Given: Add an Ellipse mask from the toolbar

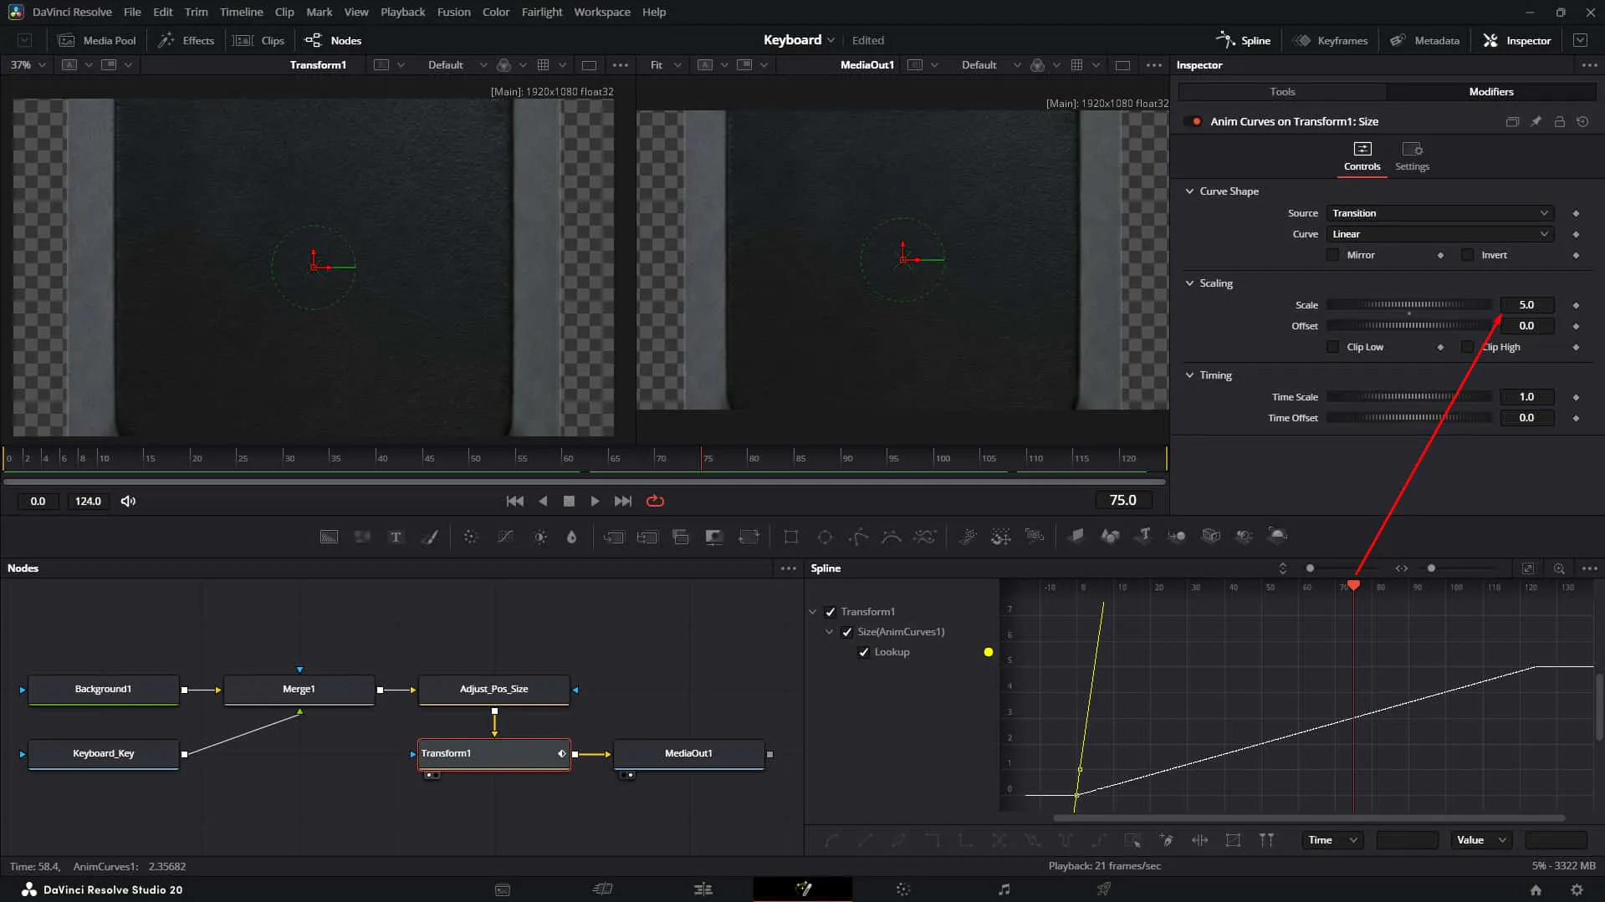Looking at the screenshot, I should click(825, 537).
